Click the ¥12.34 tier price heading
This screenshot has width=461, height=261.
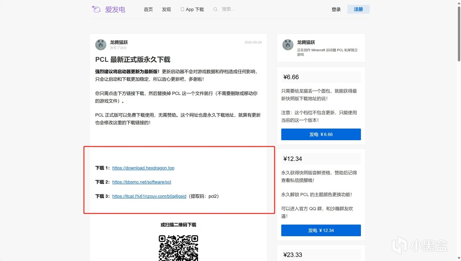(x=293, y=159)
